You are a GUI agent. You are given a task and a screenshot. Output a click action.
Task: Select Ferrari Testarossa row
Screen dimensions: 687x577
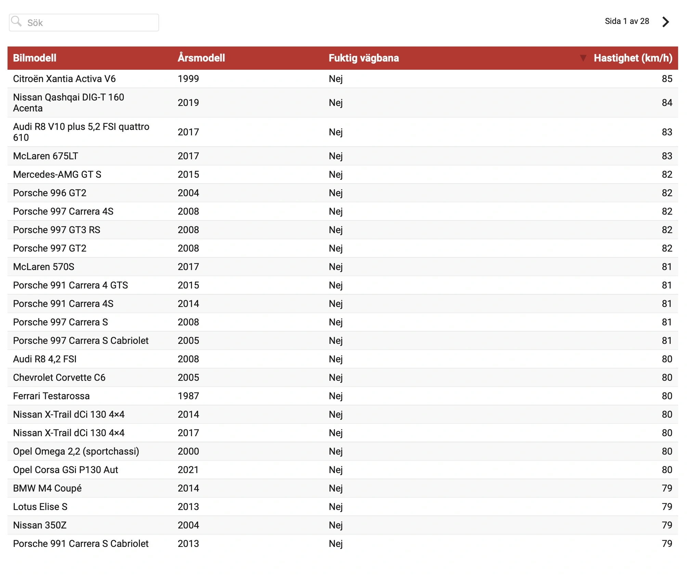point(343,396)
